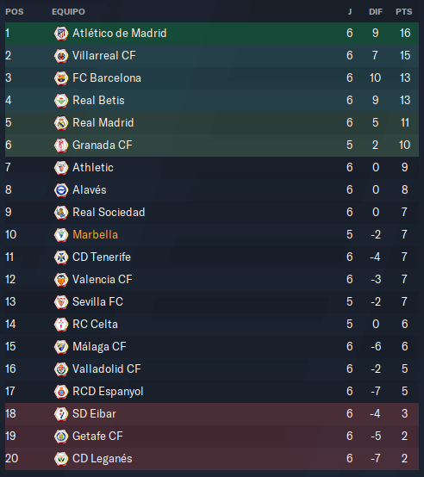Open the Granada CF team page
424x477 pixels.
tap(103, 146)
